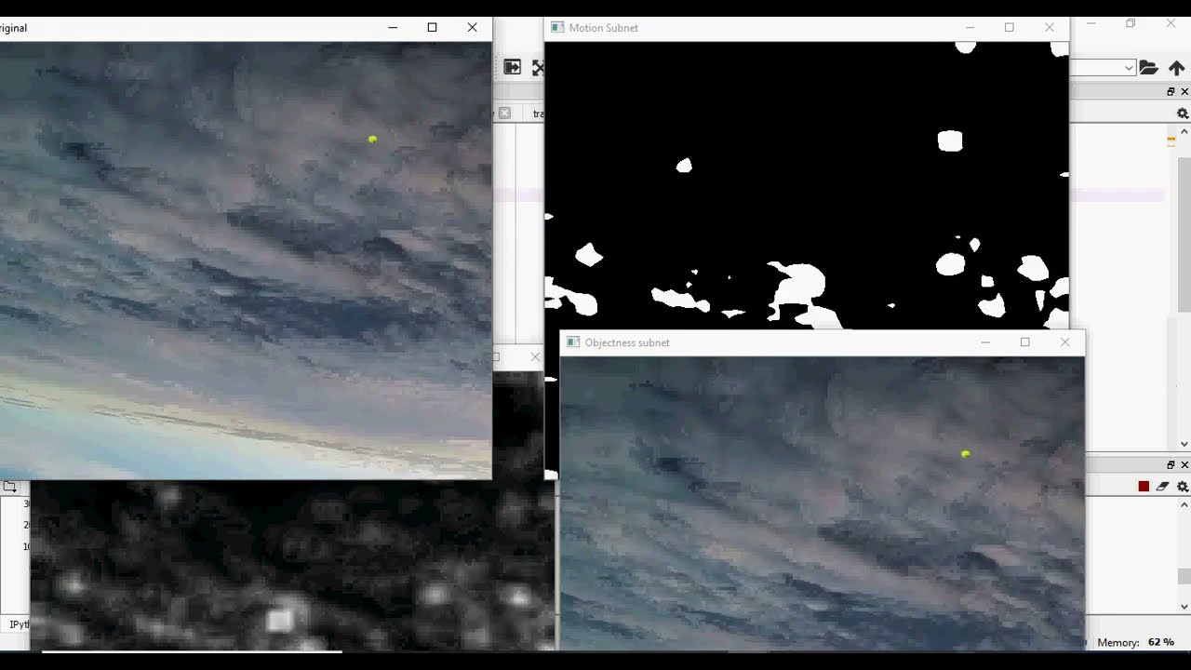Stop execution with the red square button
Image resolution: width=1191 pixels, height=670 pixels.
[1144, 486]
